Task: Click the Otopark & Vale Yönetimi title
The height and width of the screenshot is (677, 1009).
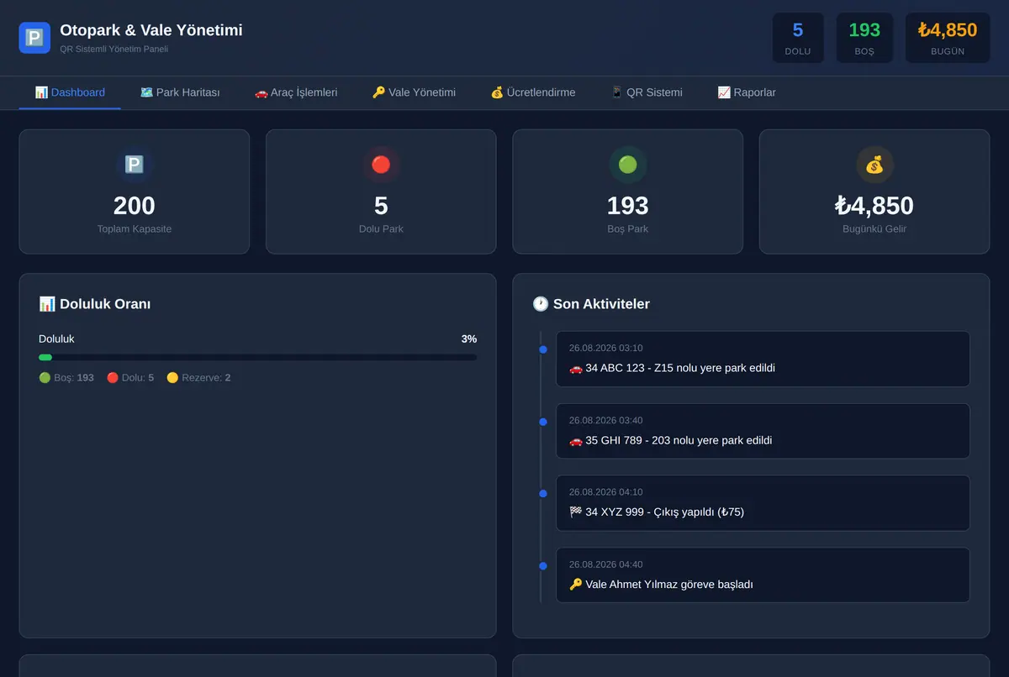Action: coord(151,30)
